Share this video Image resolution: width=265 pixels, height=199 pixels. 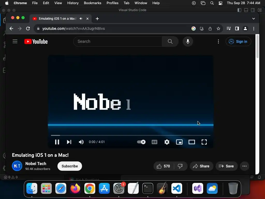click(x=201, y=166)
